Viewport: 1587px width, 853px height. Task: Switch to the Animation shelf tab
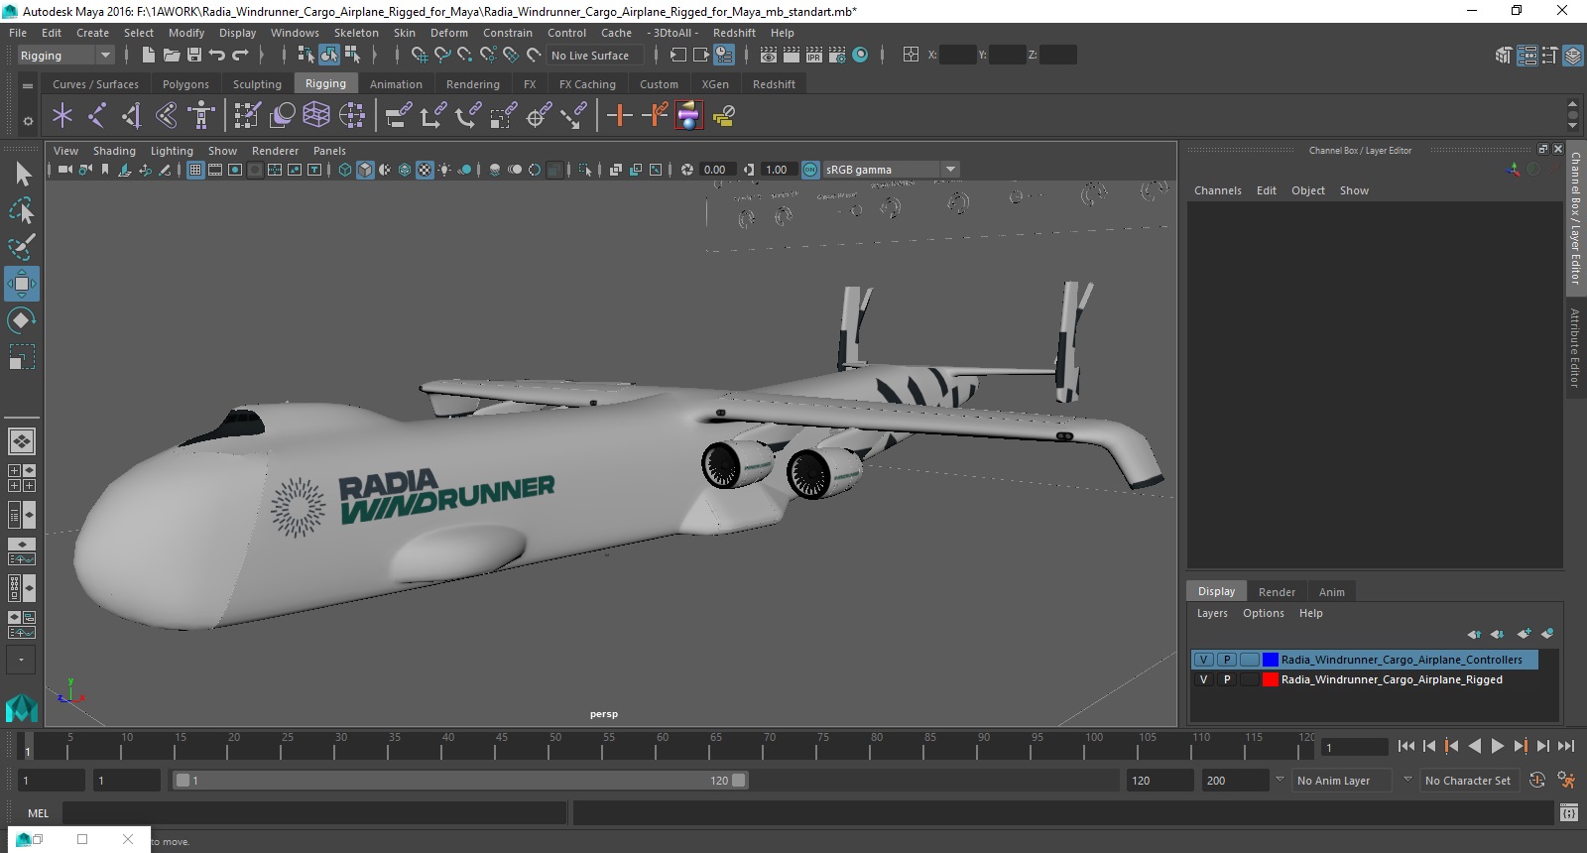(396, 84)
